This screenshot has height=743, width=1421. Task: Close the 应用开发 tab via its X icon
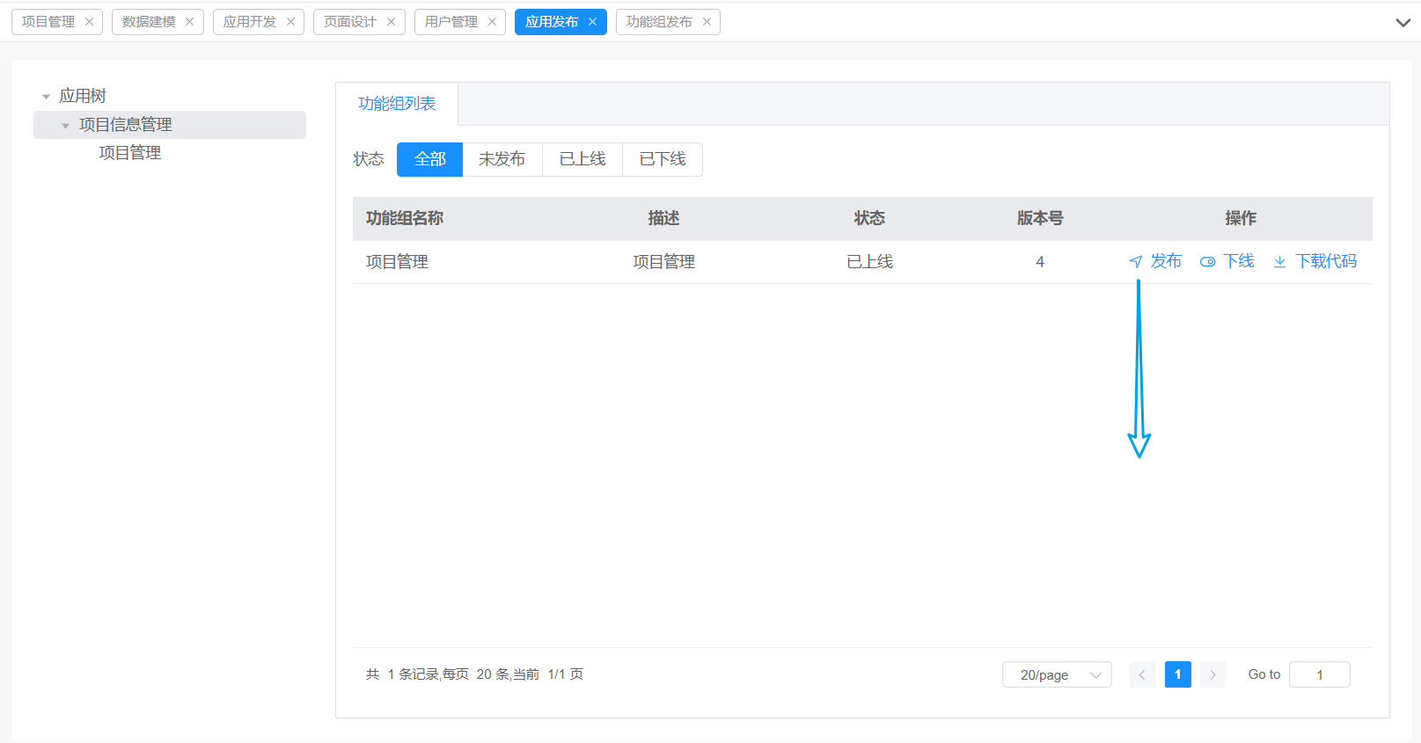[x=290, y=22]
